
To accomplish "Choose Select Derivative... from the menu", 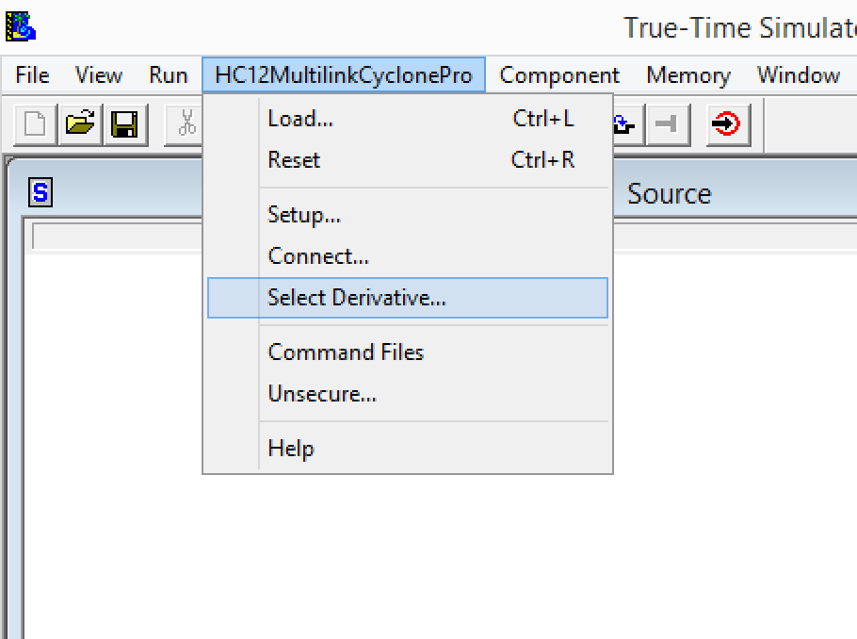I will 357,298.
